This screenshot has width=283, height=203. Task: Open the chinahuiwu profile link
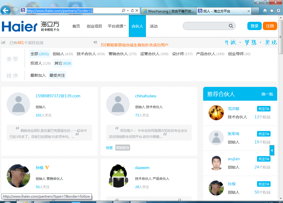(x=146, y=96)
